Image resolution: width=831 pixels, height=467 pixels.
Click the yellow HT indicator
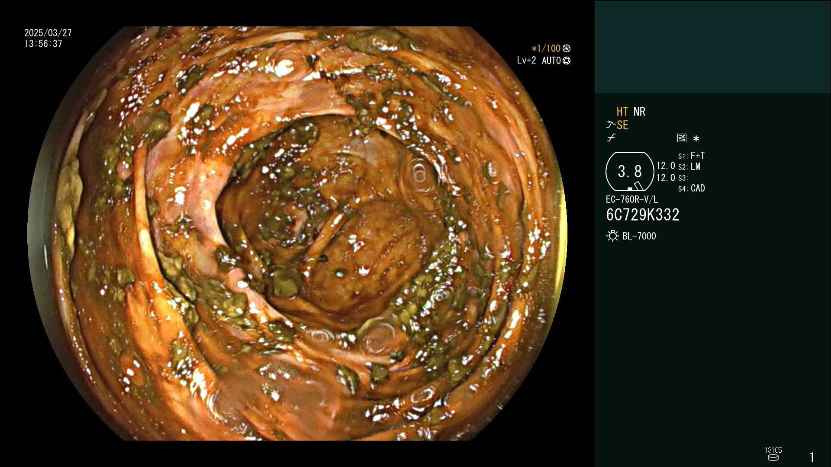pos(622,112)
